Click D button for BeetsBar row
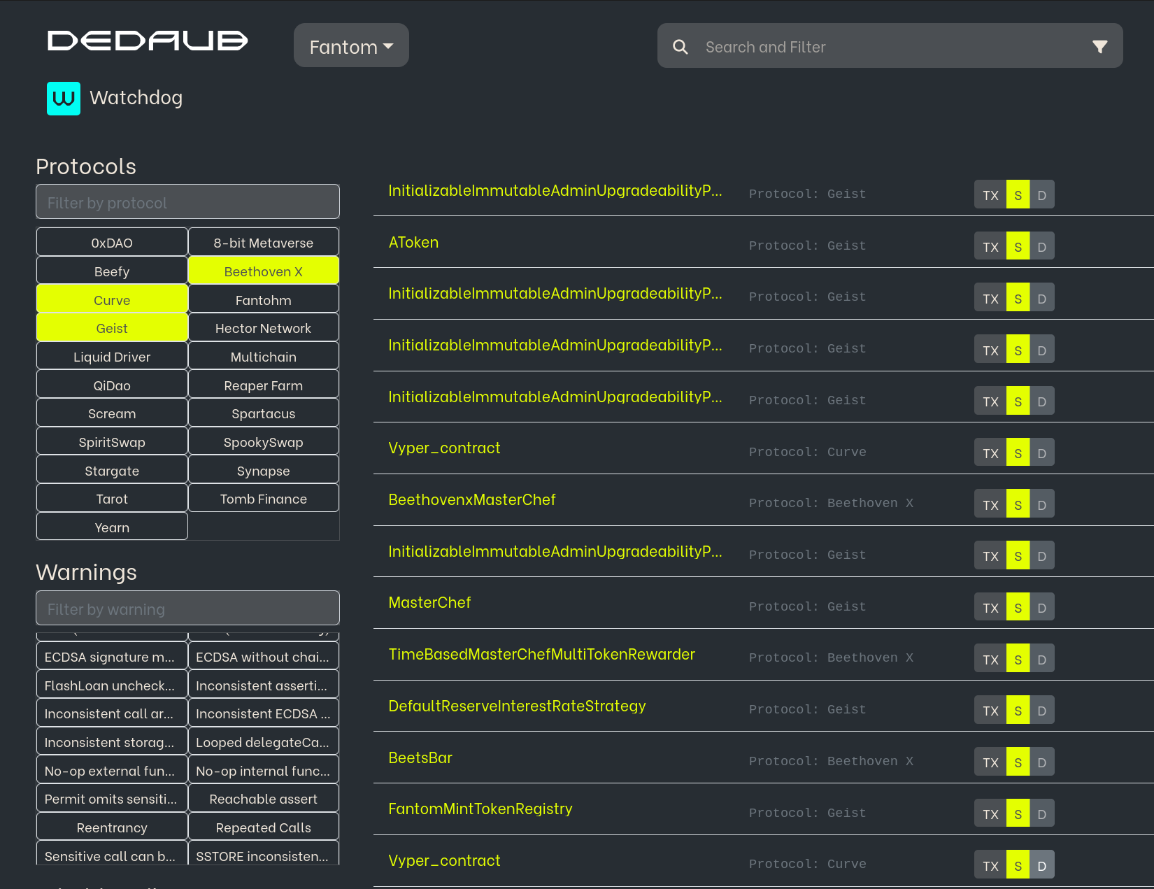Viewport: 1154px width, 889px height. point(1042,762)
